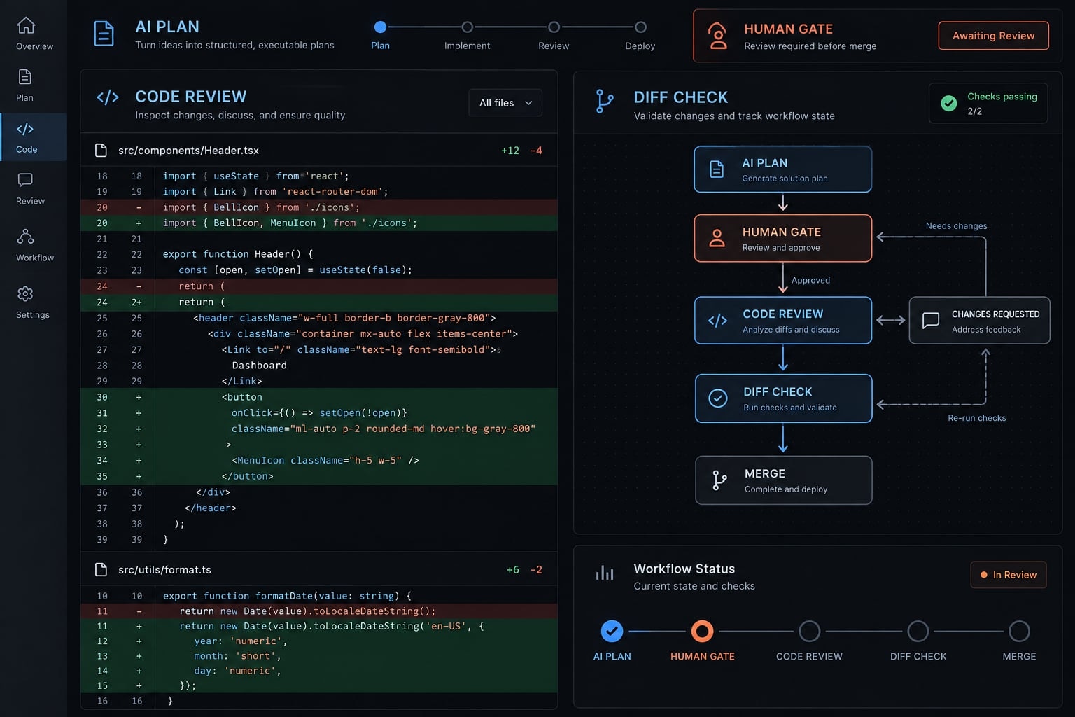The width and height of the screenshot is (1075, 717).
Task: Click the src/components/Header.tsx file name
Action: point(188,151)
